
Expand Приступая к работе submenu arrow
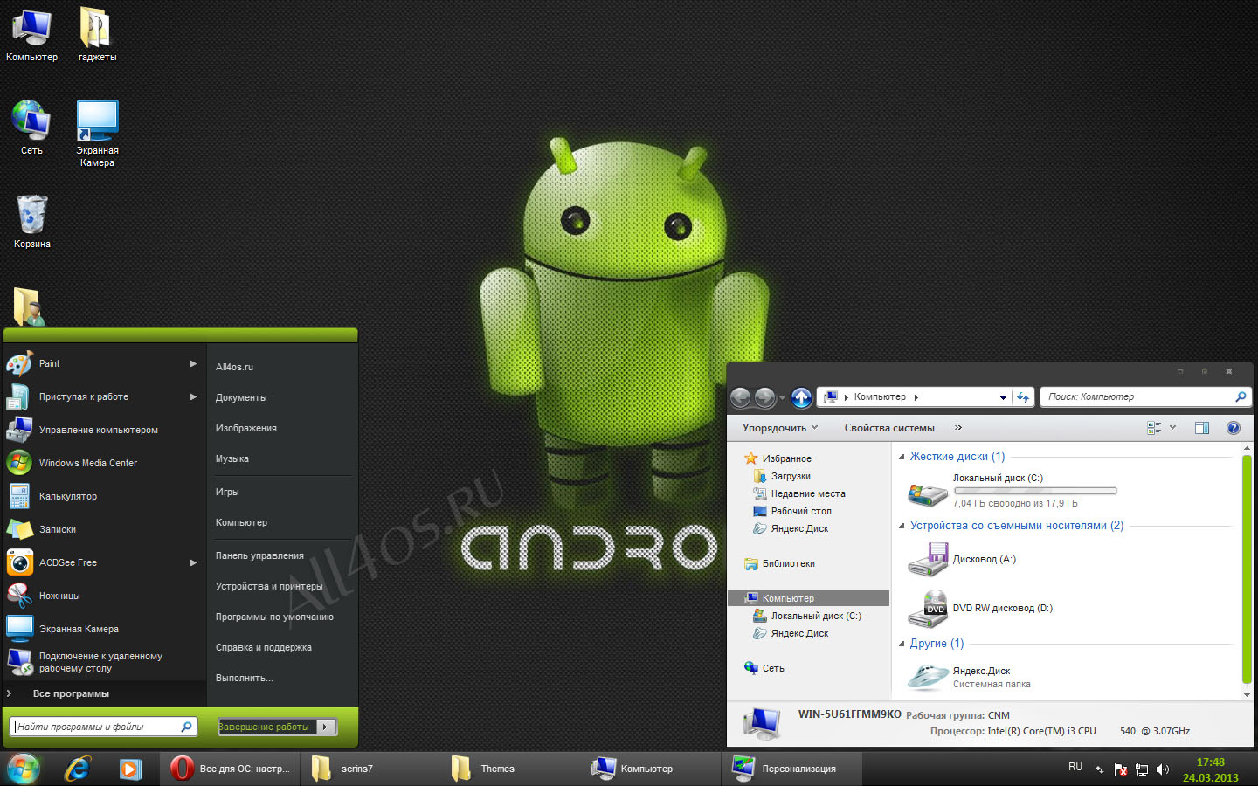tap(193, 396)
